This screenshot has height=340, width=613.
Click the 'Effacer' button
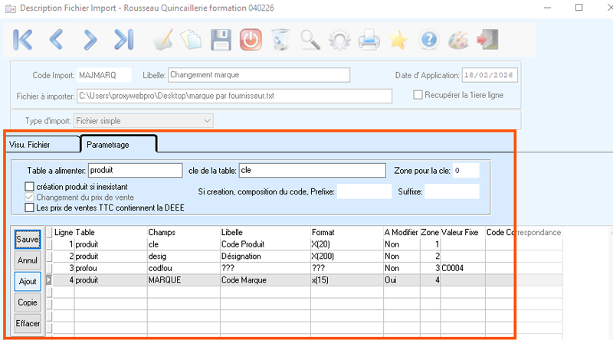click(28, 324)
